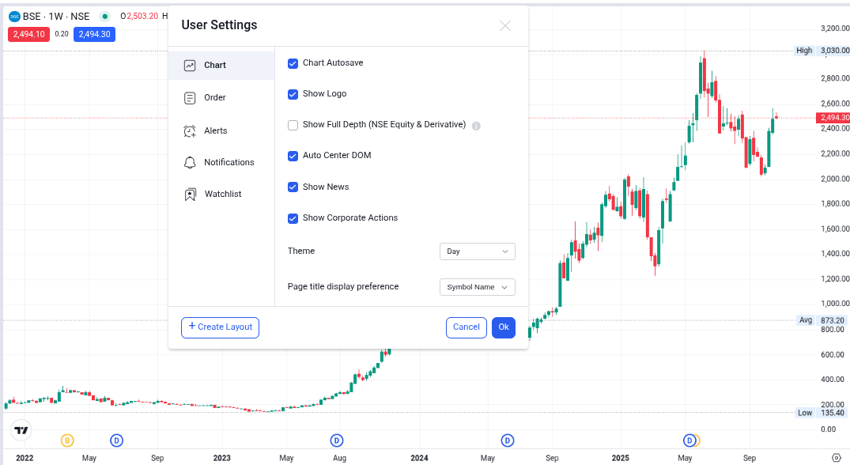850x465 pixels.
Task: Click the BSE symbol logo icon
Action: tap(14, 16)
